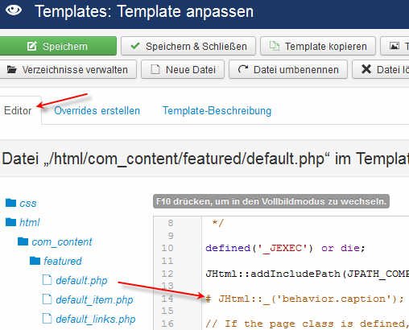Click line number 10 in the gutter
Image resolution: width=409 pixels, height=330 pixels.
pyautogui.click(x=167, y=248)
